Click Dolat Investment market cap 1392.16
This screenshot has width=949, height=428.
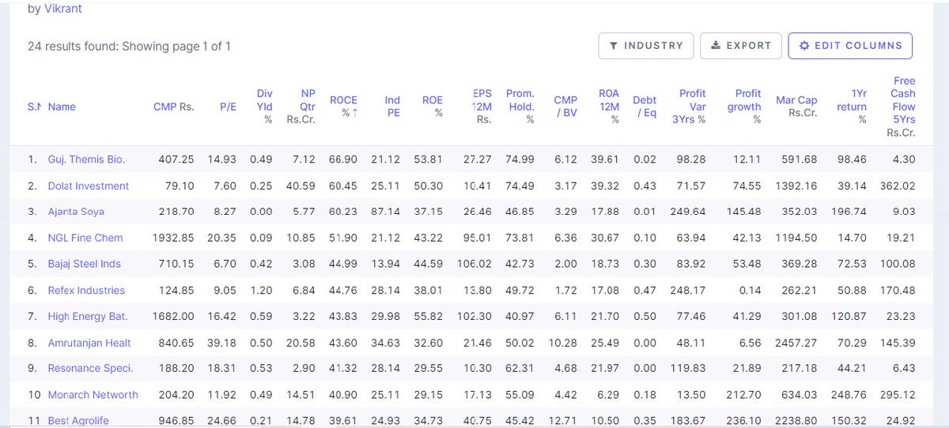coord(796,186)
